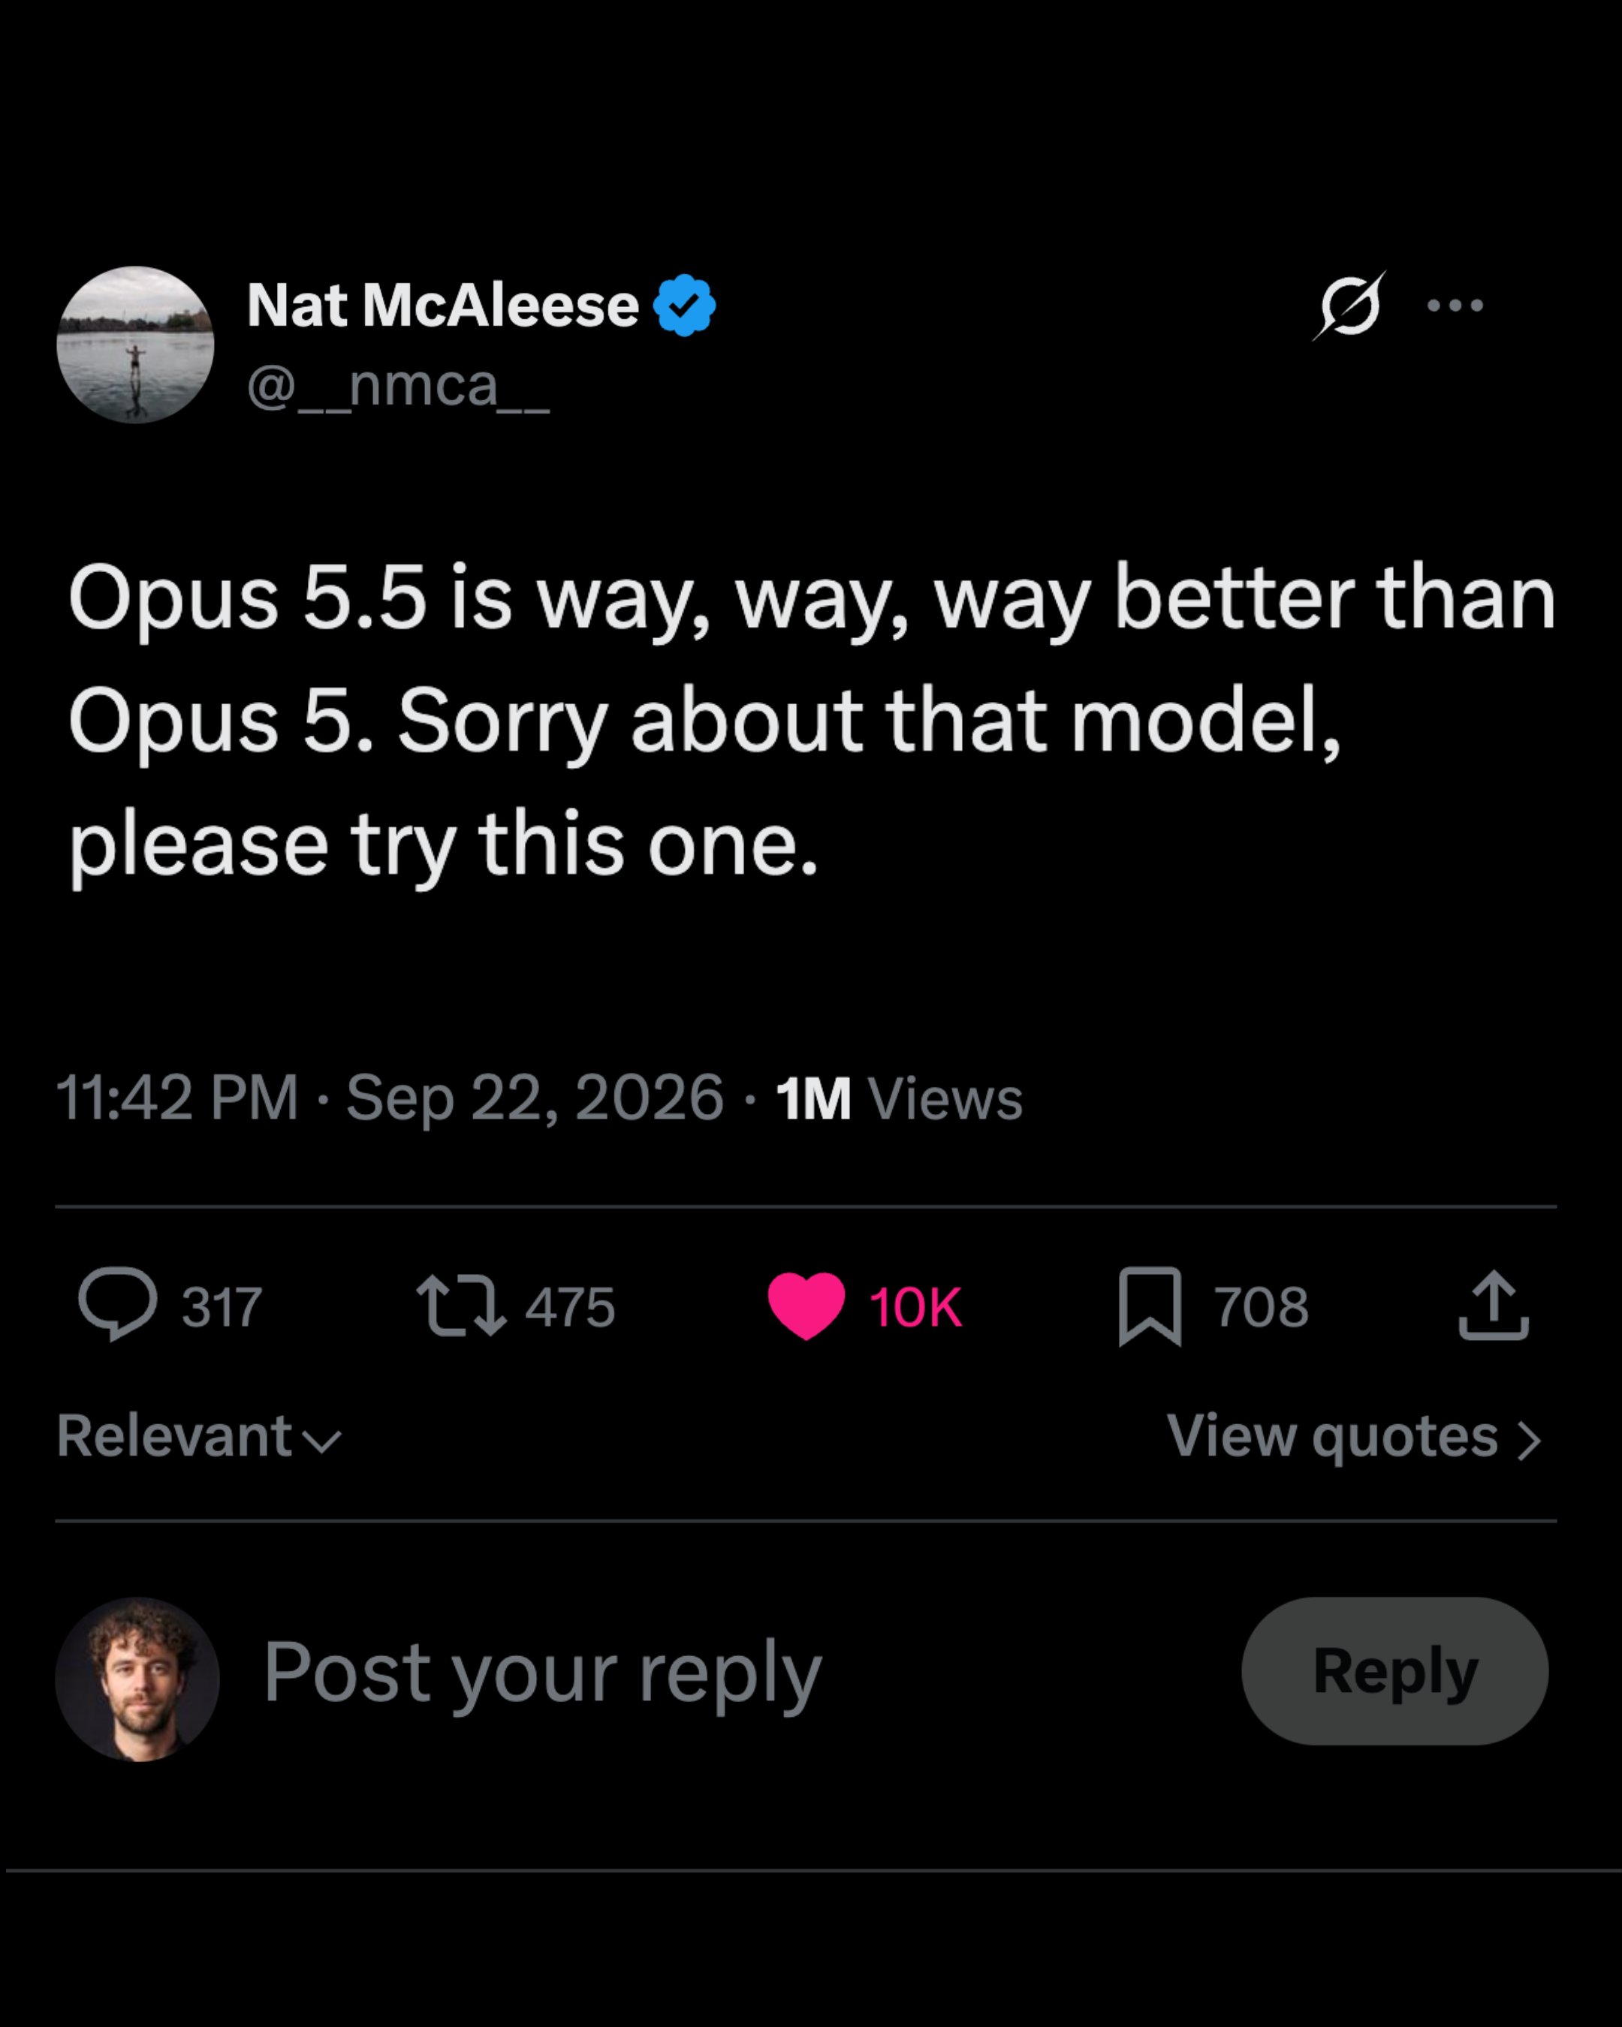Screen dimensions: 1622x2027
Task: Show the 475 reposts count
Action: 570,1307
